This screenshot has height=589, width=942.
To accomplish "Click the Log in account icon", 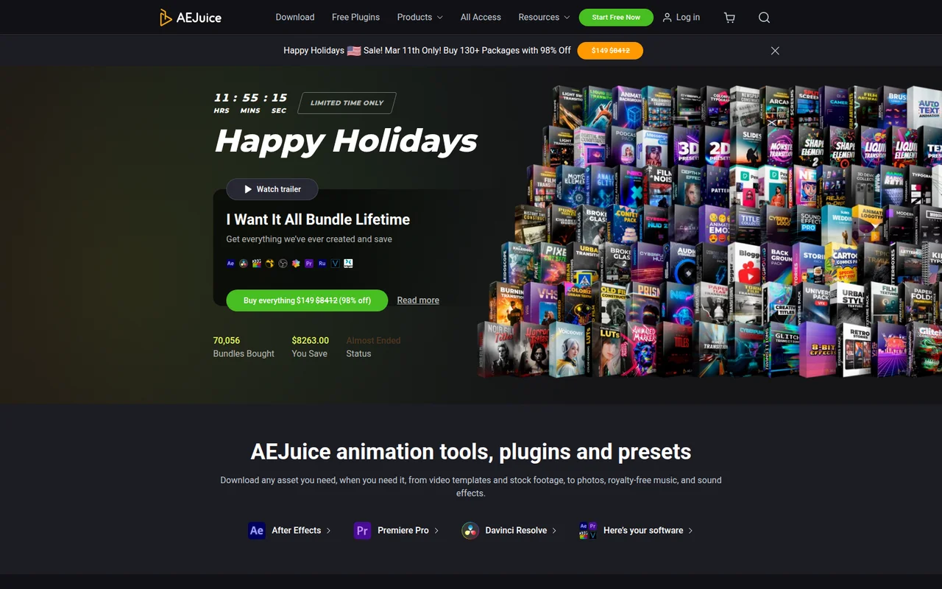I will 665,17.
